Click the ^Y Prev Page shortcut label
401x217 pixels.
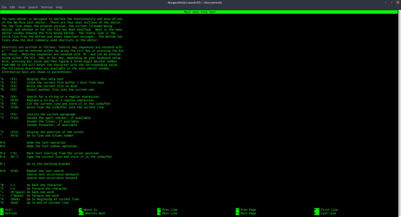[246, 210]
